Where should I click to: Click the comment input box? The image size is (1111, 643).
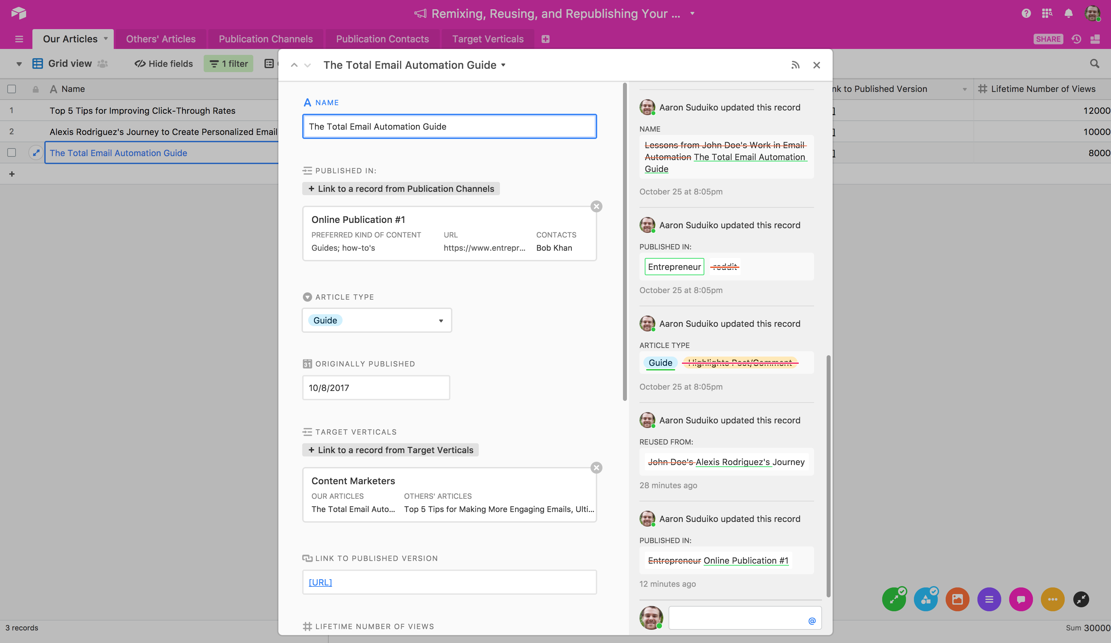745,618
